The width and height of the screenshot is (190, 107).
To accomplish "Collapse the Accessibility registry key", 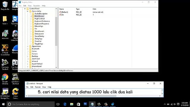I will (28, 11).
